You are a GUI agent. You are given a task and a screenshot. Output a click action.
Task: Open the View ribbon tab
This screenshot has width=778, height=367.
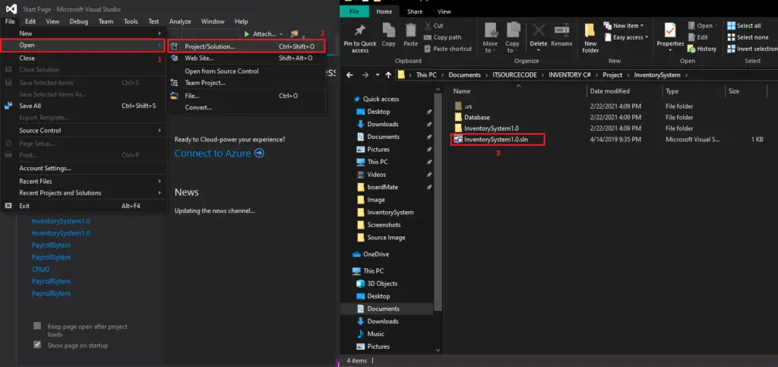(444, 11)
